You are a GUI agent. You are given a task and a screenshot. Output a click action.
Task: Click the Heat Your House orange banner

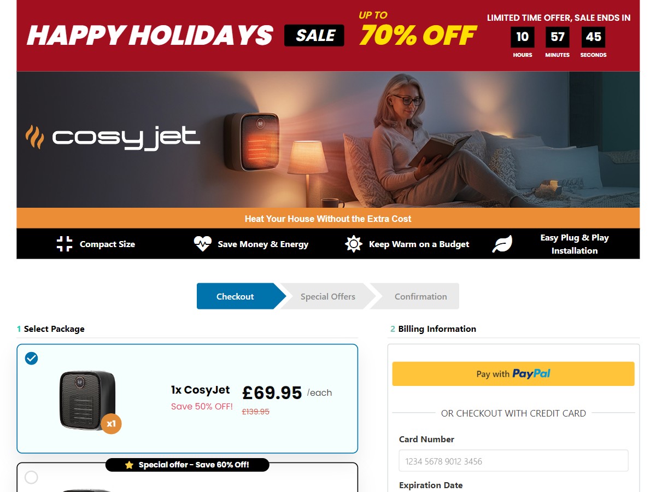click(328, 218)
